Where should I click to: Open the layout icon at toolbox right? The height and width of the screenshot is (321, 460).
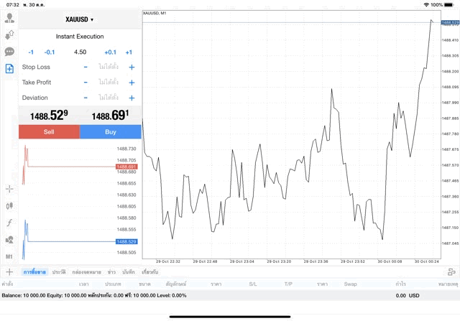451,272
